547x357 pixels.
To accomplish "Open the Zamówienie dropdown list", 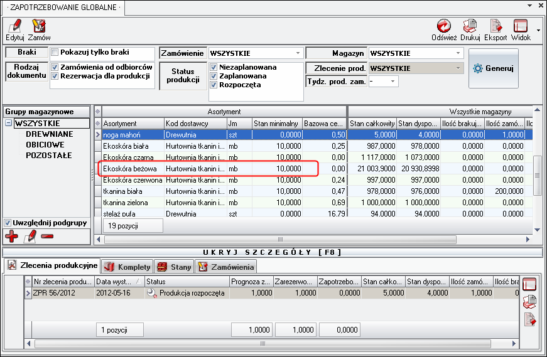I will tap(298, 53).
